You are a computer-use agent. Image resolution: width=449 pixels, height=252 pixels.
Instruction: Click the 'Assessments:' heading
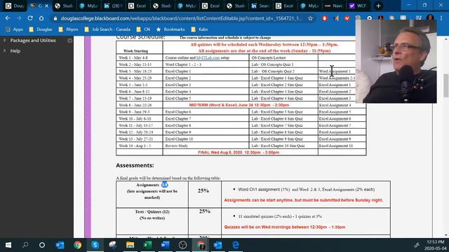pyautogui.click(x=135, y=165)
